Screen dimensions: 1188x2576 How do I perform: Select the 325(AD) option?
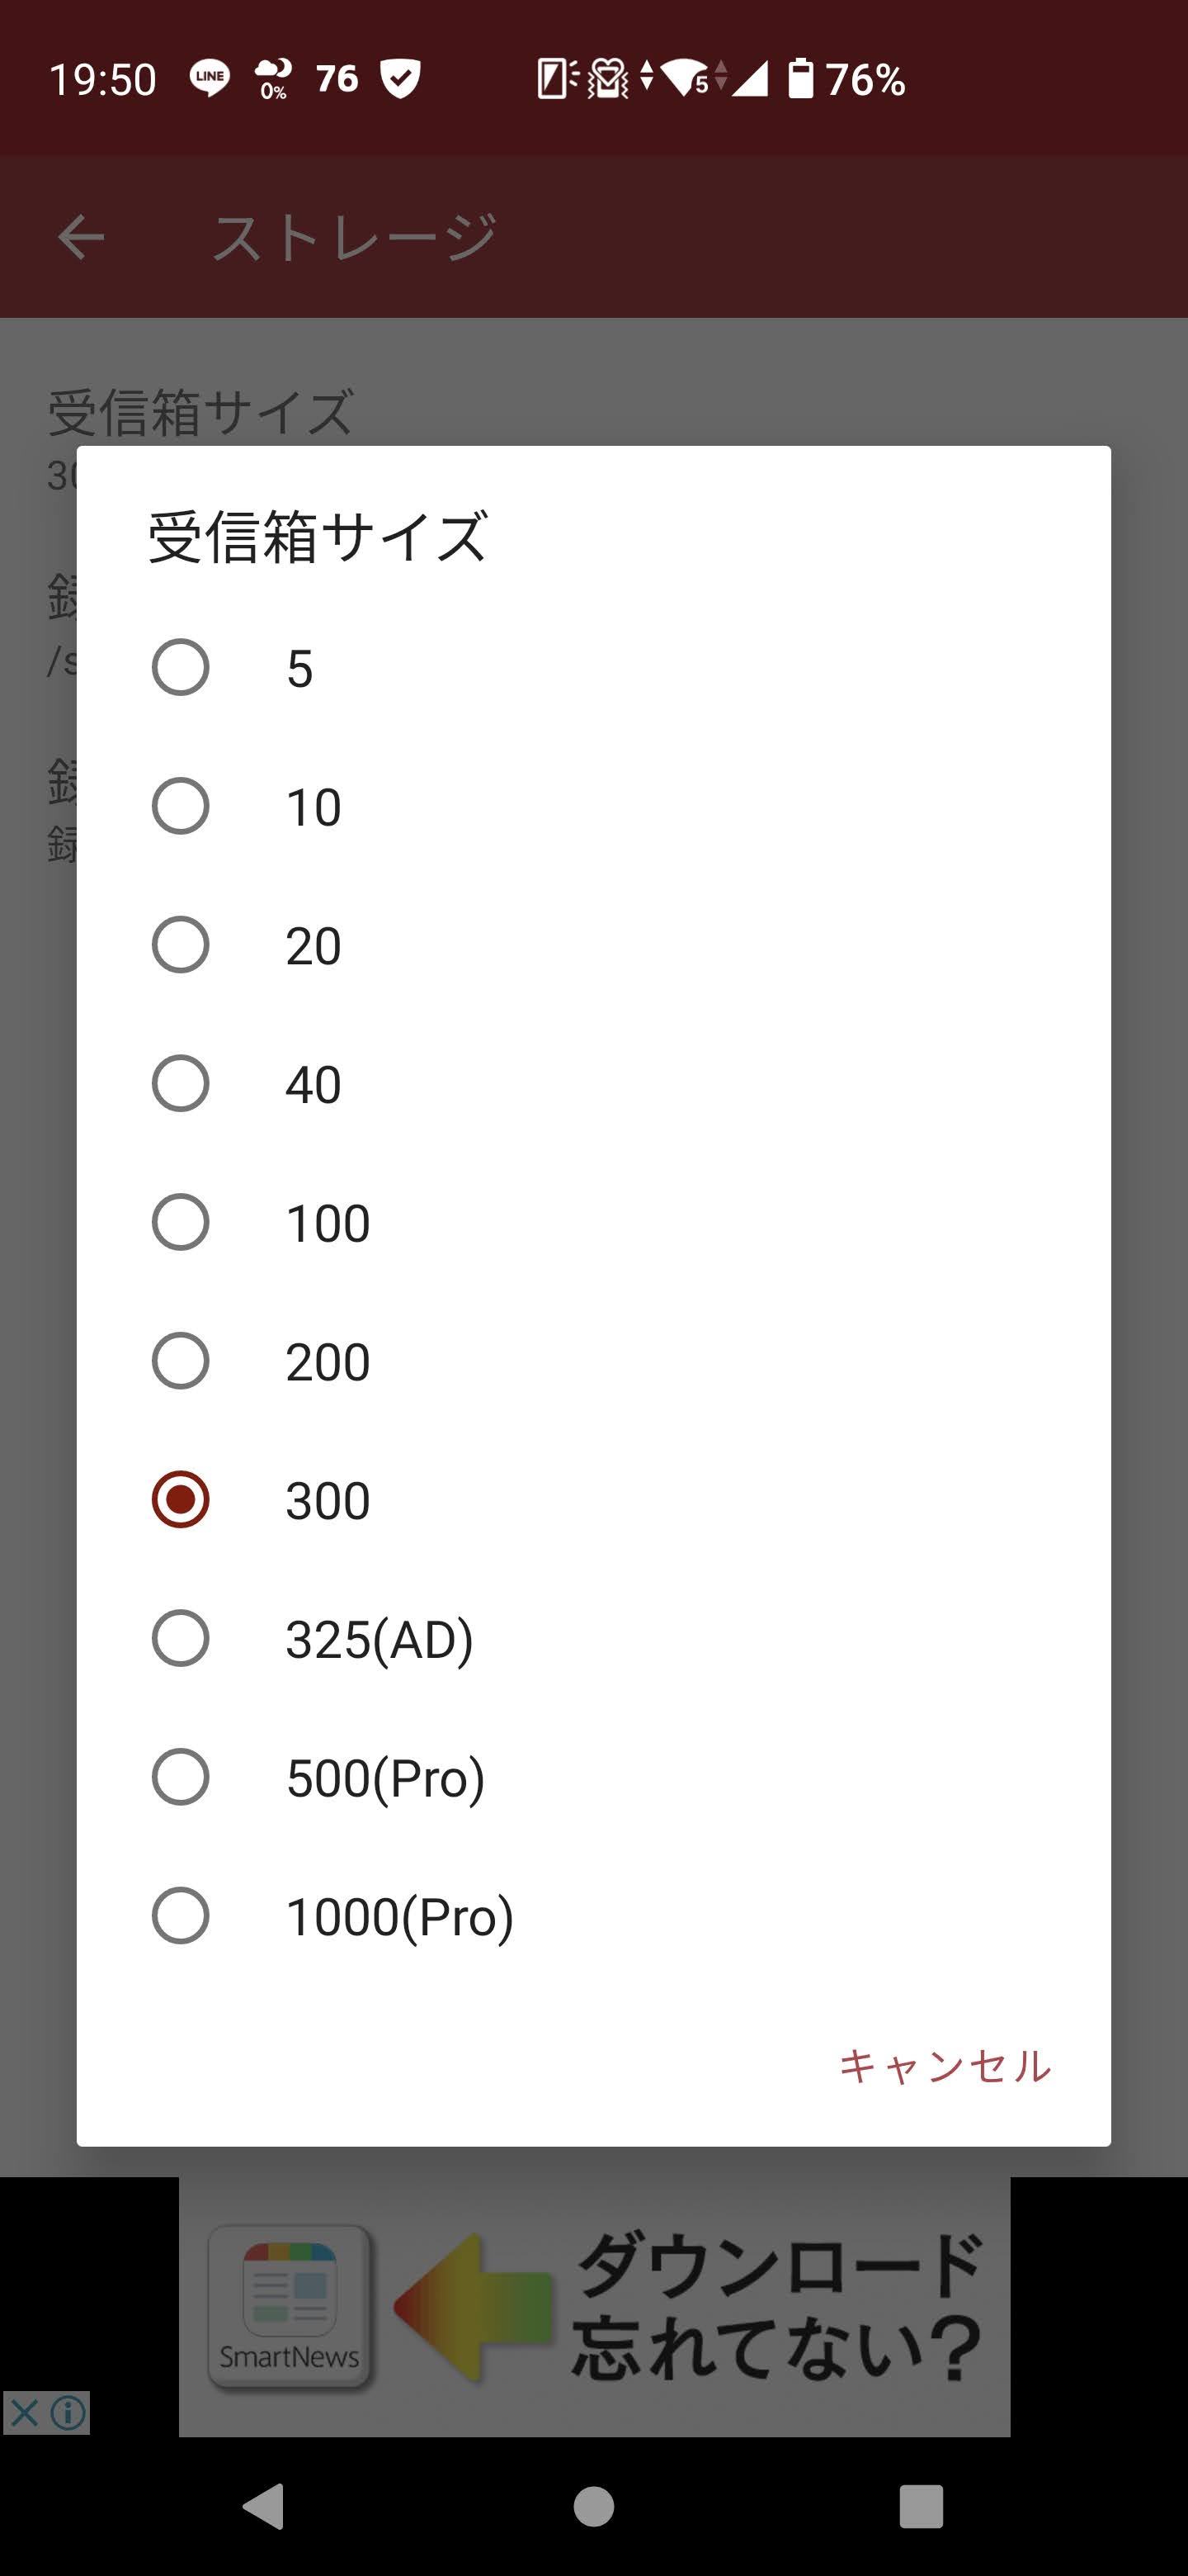tap(593, 1638)
